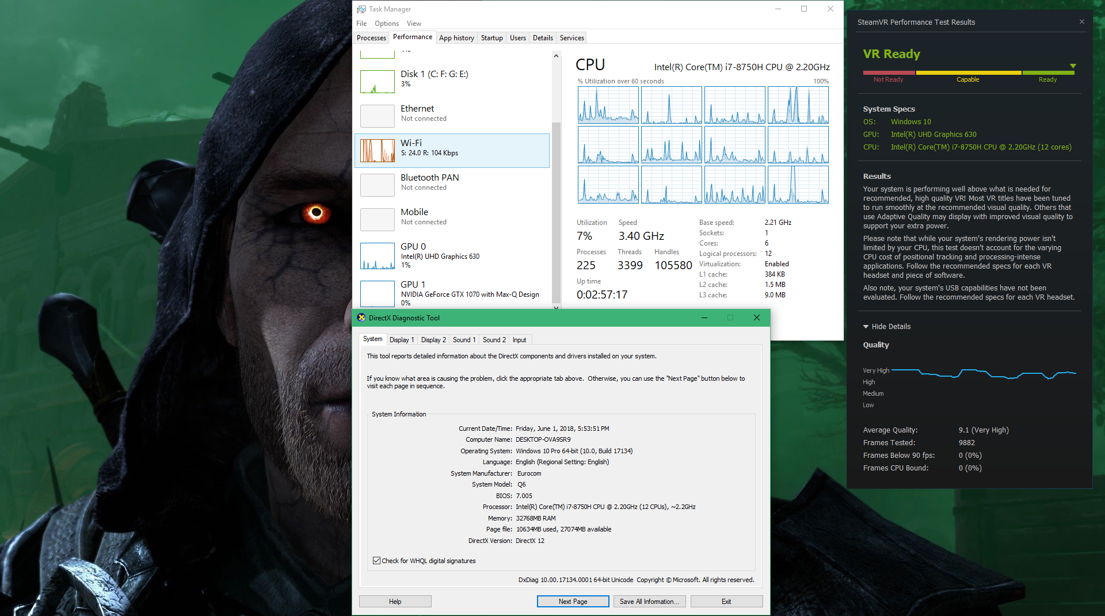The height and width of the screenshot is (616, 1105).
Task: Click the first logical processor graph
Action: click(608, 105)
